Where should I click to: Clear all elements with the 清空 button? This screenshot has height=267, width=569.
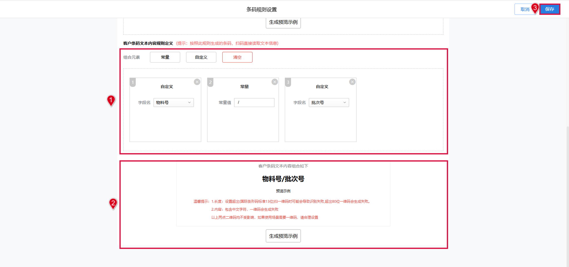point(237,57)
